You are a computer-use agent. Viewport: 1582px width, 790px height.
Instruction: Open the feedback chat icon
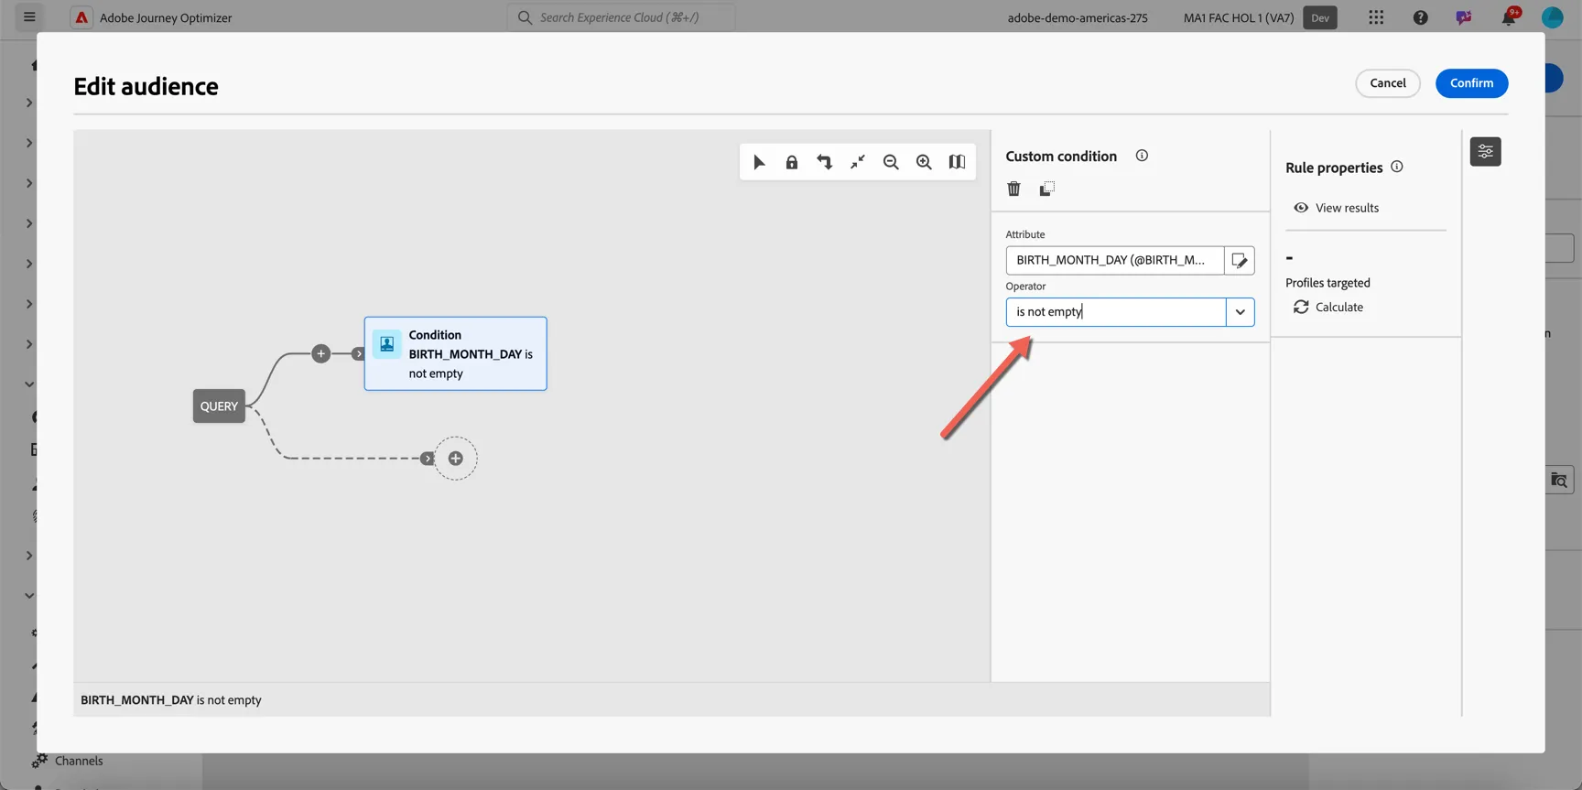[1464, 17]
